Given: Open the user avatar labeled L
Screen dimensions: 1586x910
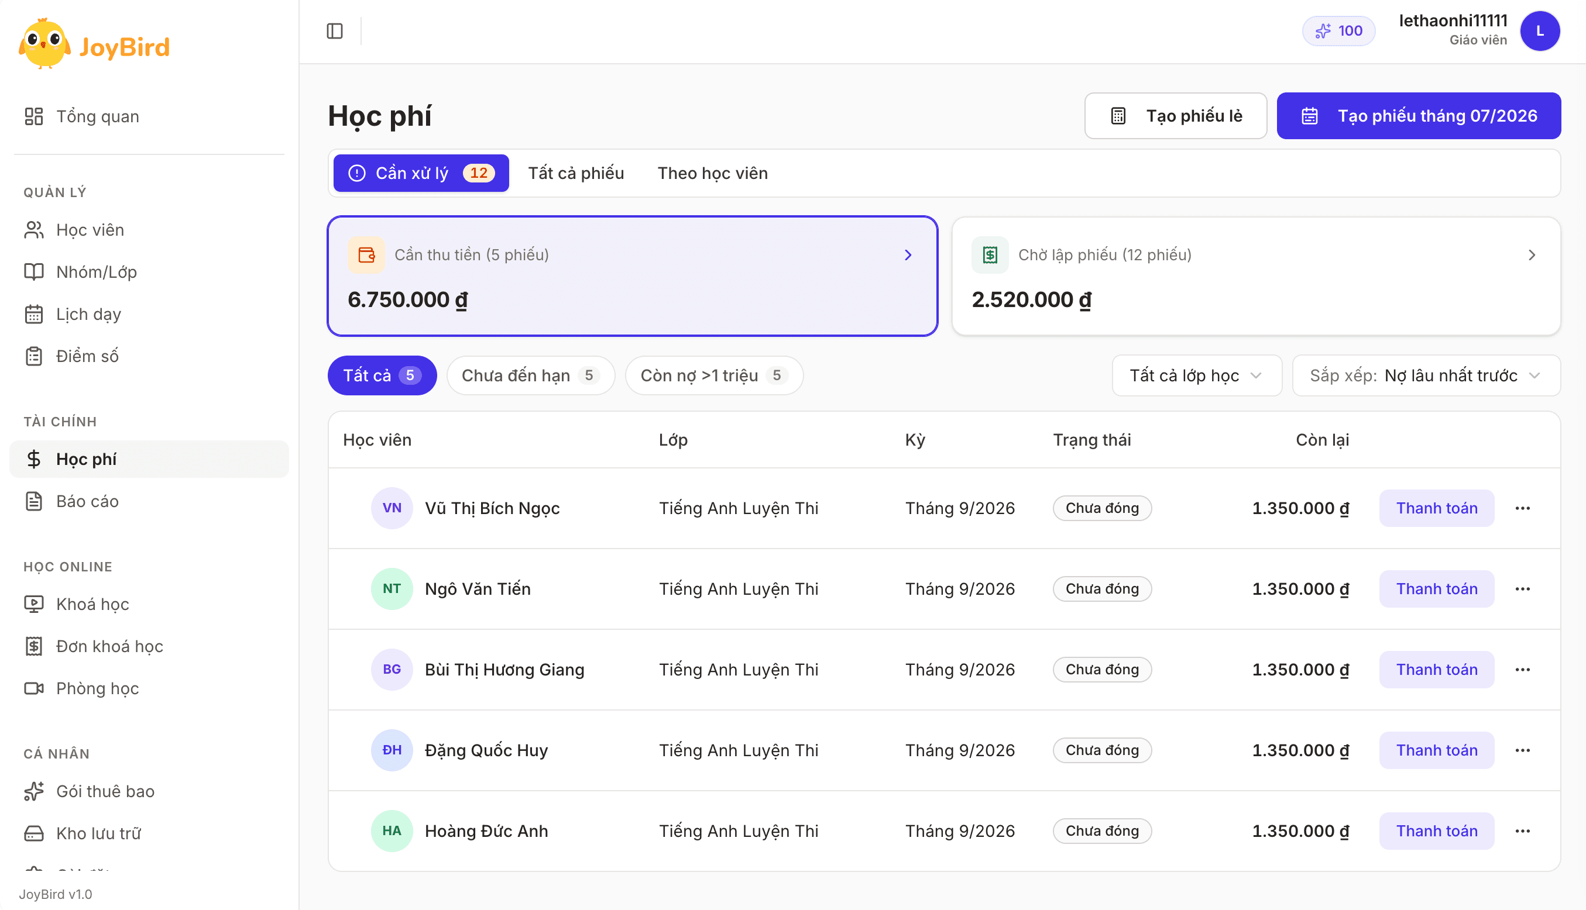Looking at the screenshot, I should [1540, 30].
